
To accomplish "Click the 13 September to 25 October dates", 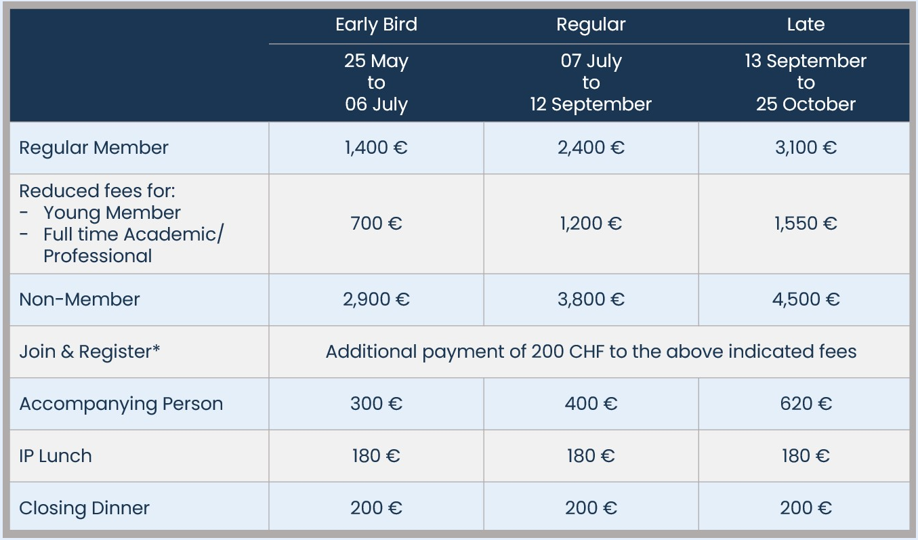I will point(806,83).
